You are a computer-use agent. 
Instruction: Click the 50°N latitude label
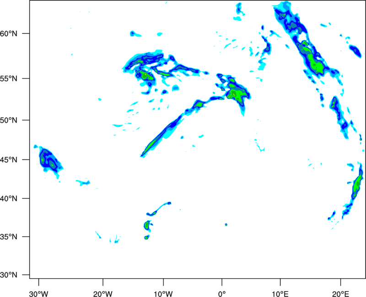(9, 120)
